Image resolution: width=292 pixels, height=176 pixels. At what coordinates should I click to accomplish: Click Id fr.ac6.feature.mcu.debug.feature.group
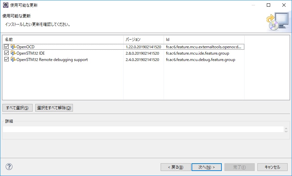click(x=201, y=60)
